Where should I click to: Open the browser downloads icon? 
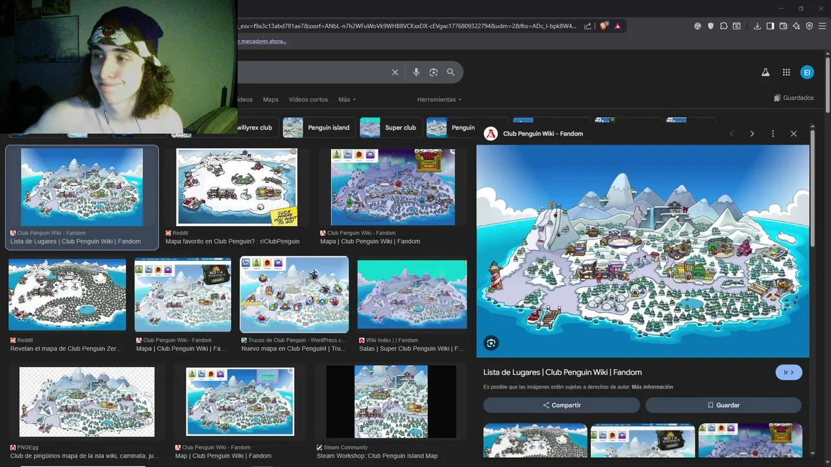[x=757, y=26]
